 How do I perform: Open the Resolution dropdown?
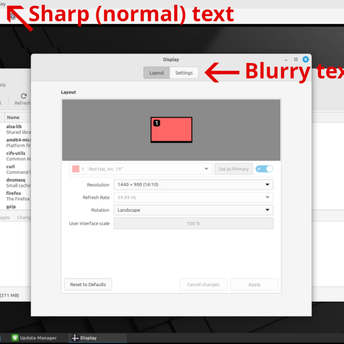193,185
